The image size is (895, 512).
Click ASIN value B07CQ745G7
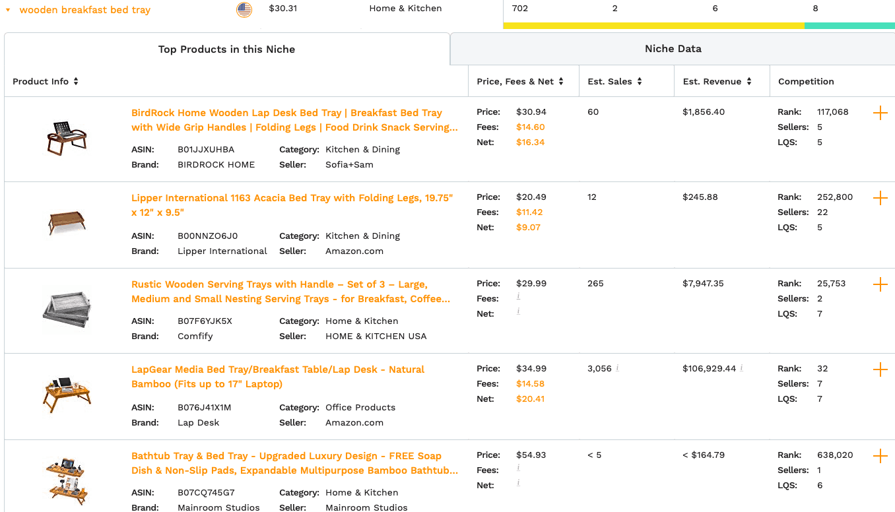pyautogui.click(x=206, y=492)
